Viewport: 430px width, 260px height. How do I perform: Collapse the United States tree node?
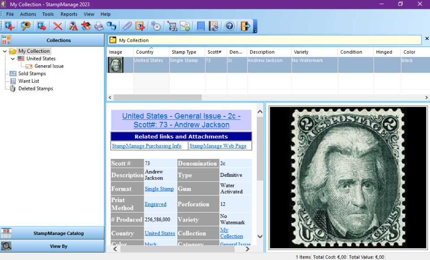click(x=13, y=59)
